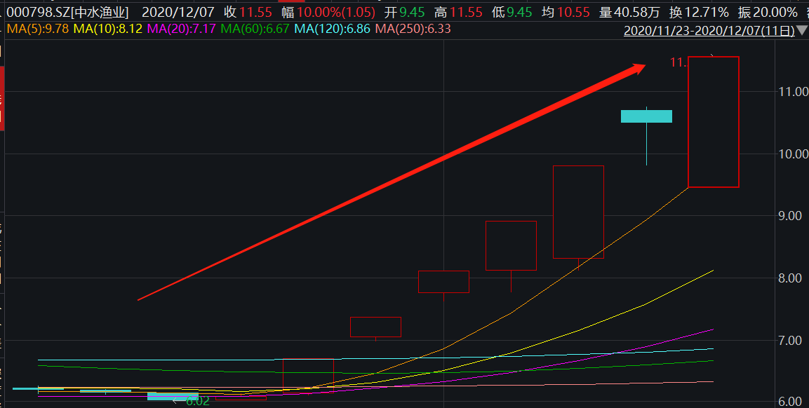Image resolution: width=809 pixels, height=408 pixels.
Task: Click the red highlighted tab on left edge
Action: click(2, 98)
